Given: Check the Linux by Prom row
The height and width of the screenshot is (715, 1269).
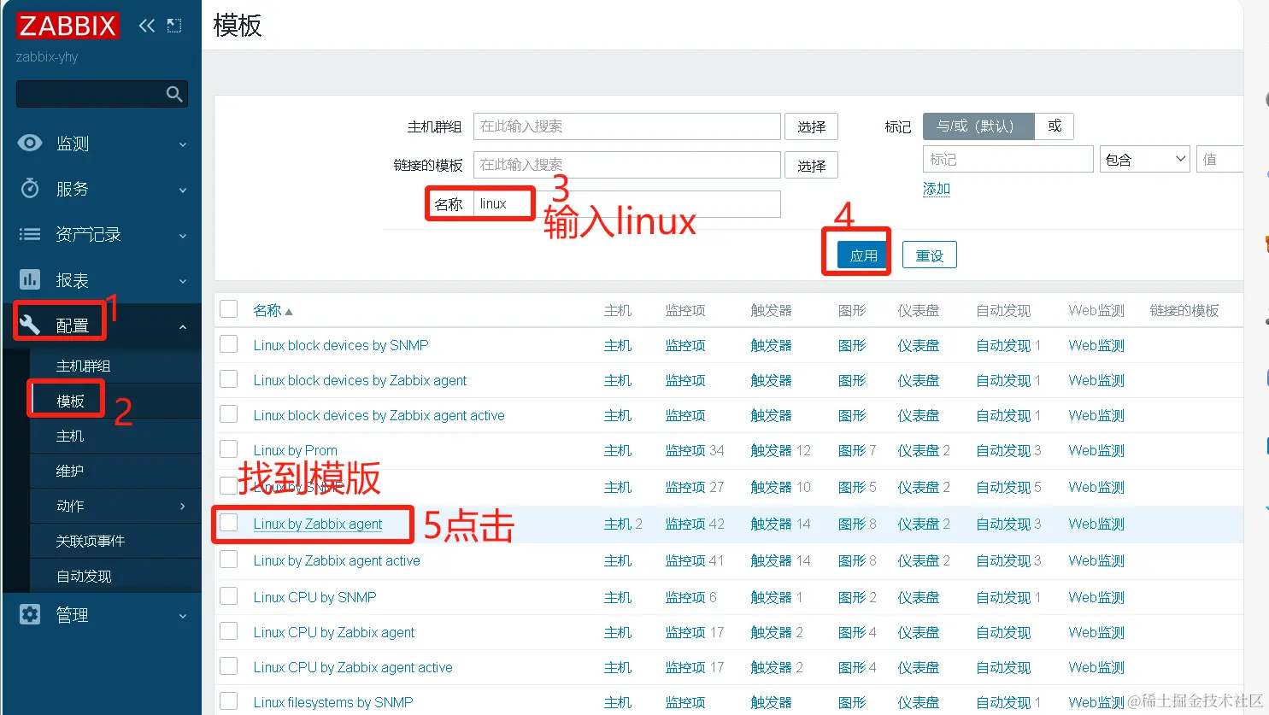Looking at the screenshot, I should point(229,448).
